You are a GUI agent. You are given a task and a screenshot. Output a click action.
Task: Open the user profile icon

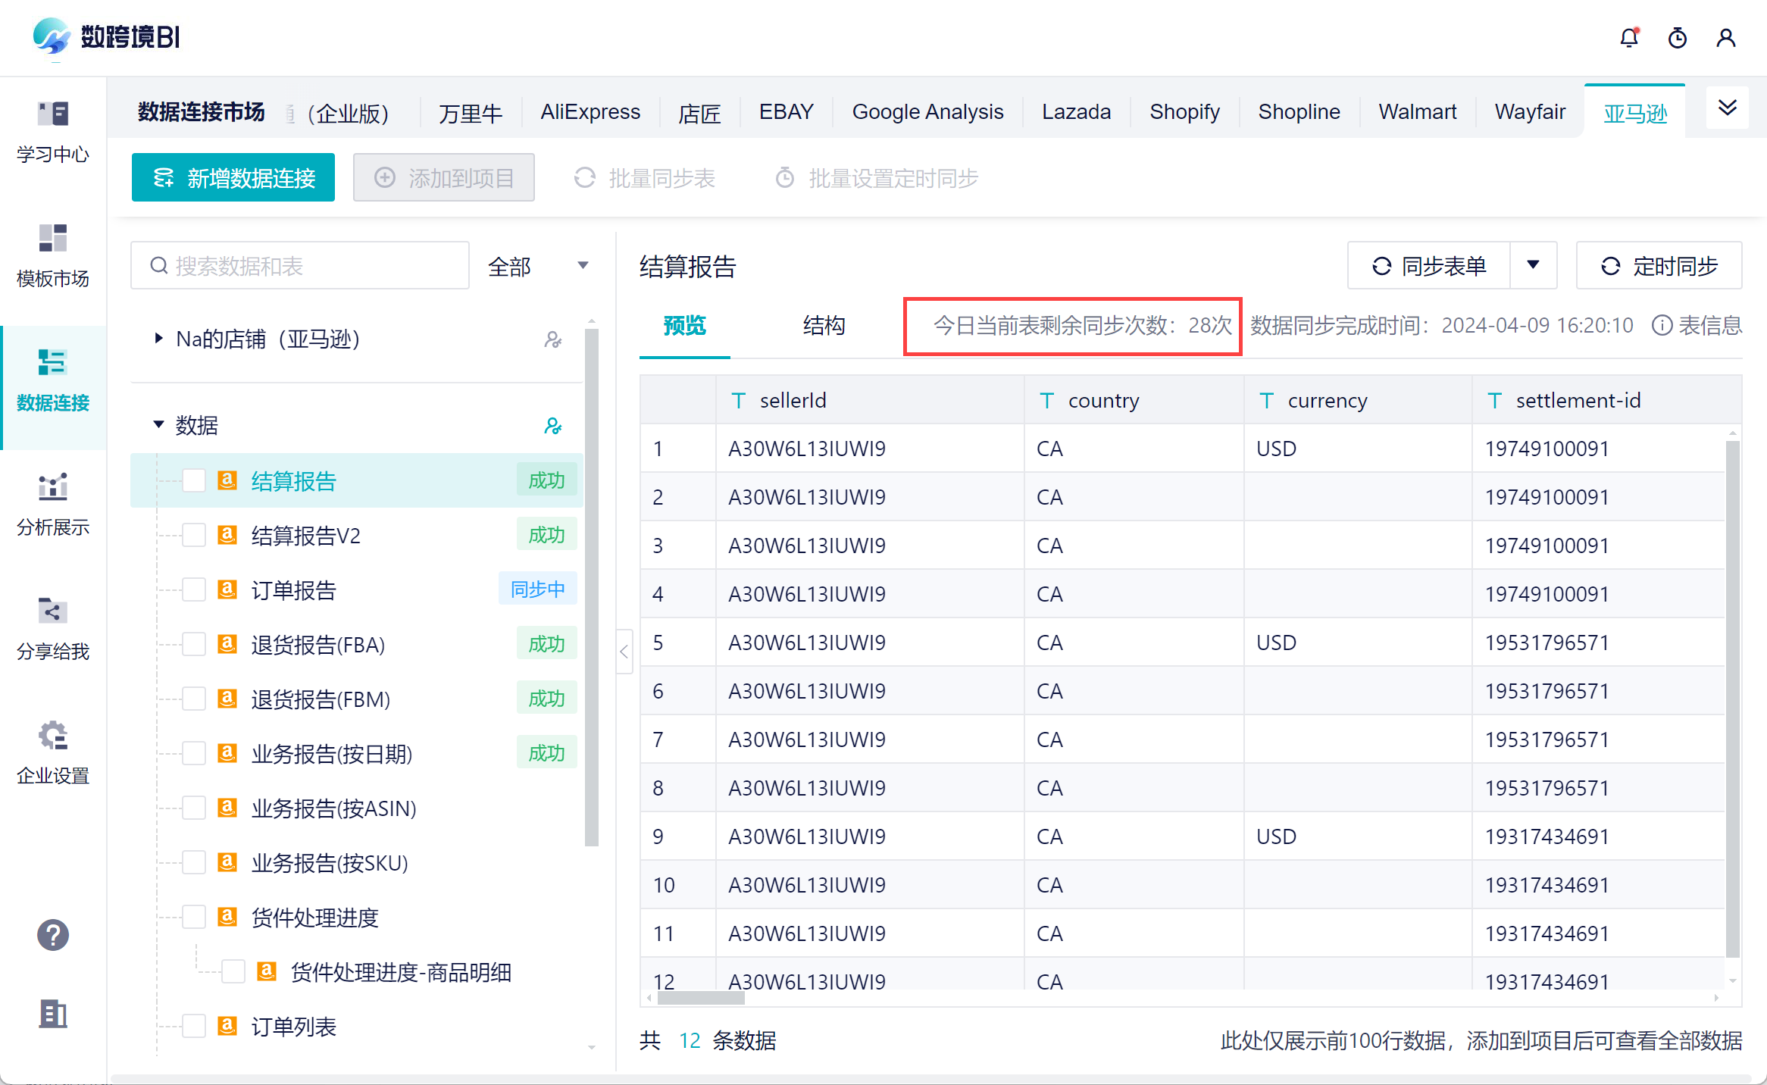(1725, 38)
